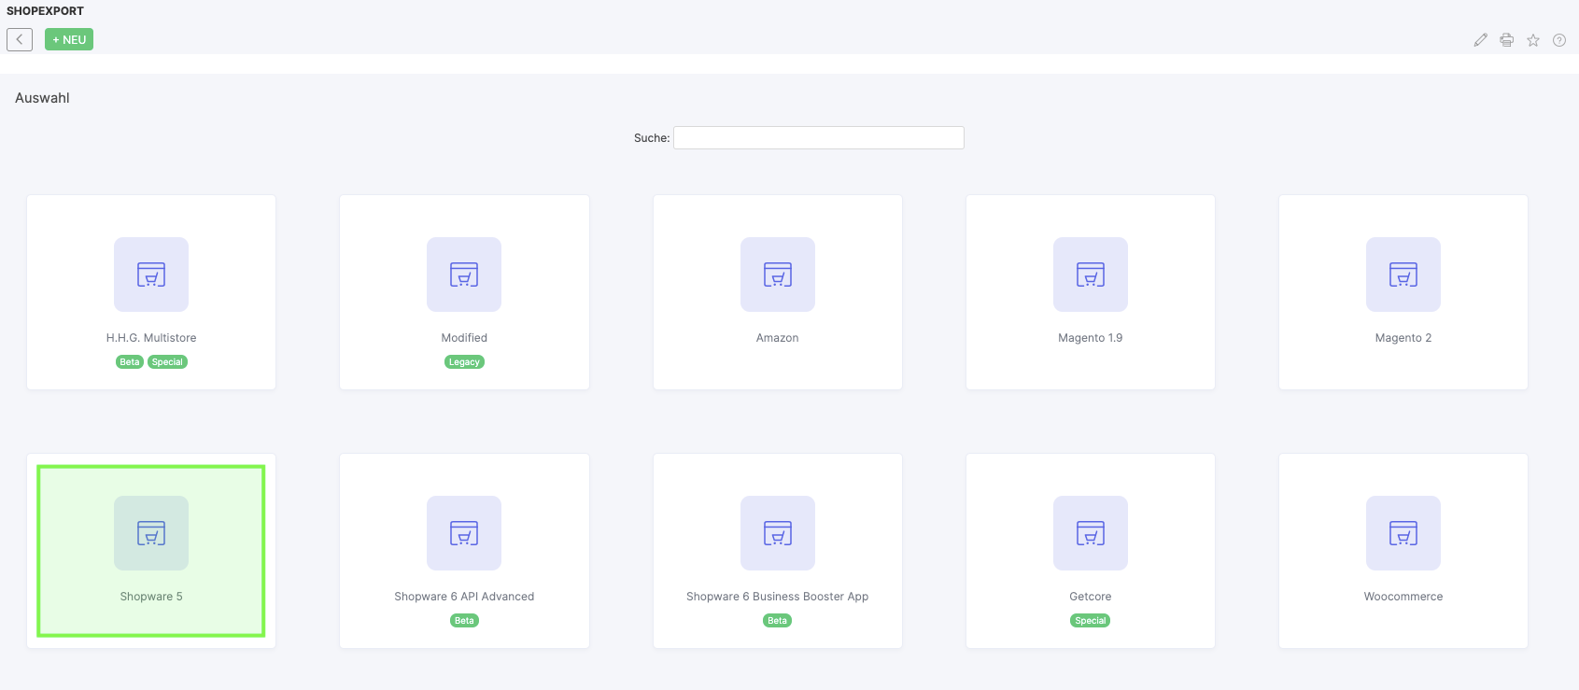The image size is (1579, 690).
Task: Click the Auswahl heading
Action: [x=42, y=98]
